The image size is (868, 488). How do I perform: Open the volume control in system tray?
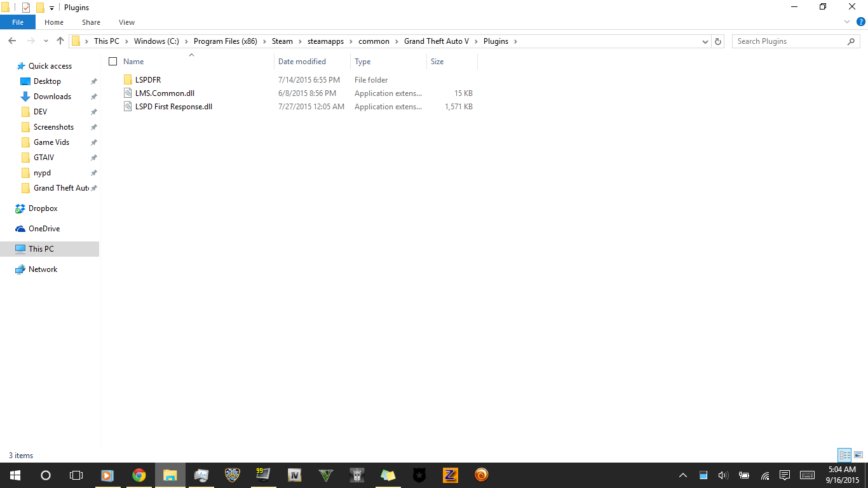click(x=723, y=475)
